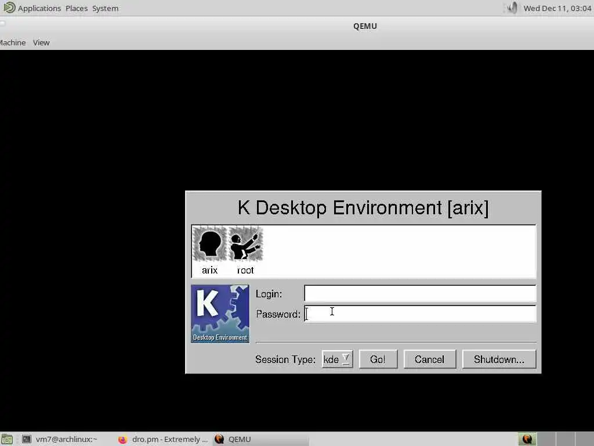Click the Go! button
This screenshot has height=446, width=594.
[x=378, y=359]
